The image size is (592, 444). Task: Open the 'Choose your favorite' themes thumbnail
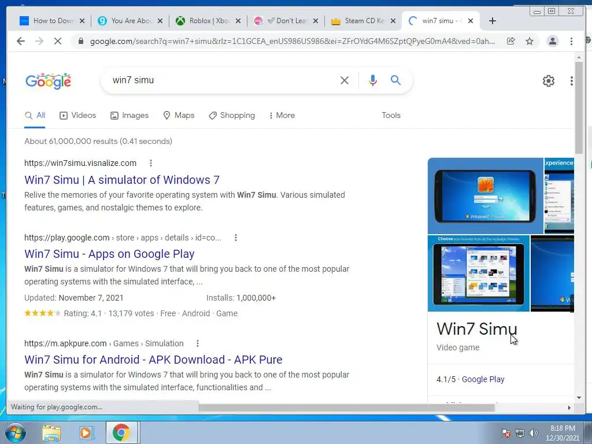click(478, 273)
